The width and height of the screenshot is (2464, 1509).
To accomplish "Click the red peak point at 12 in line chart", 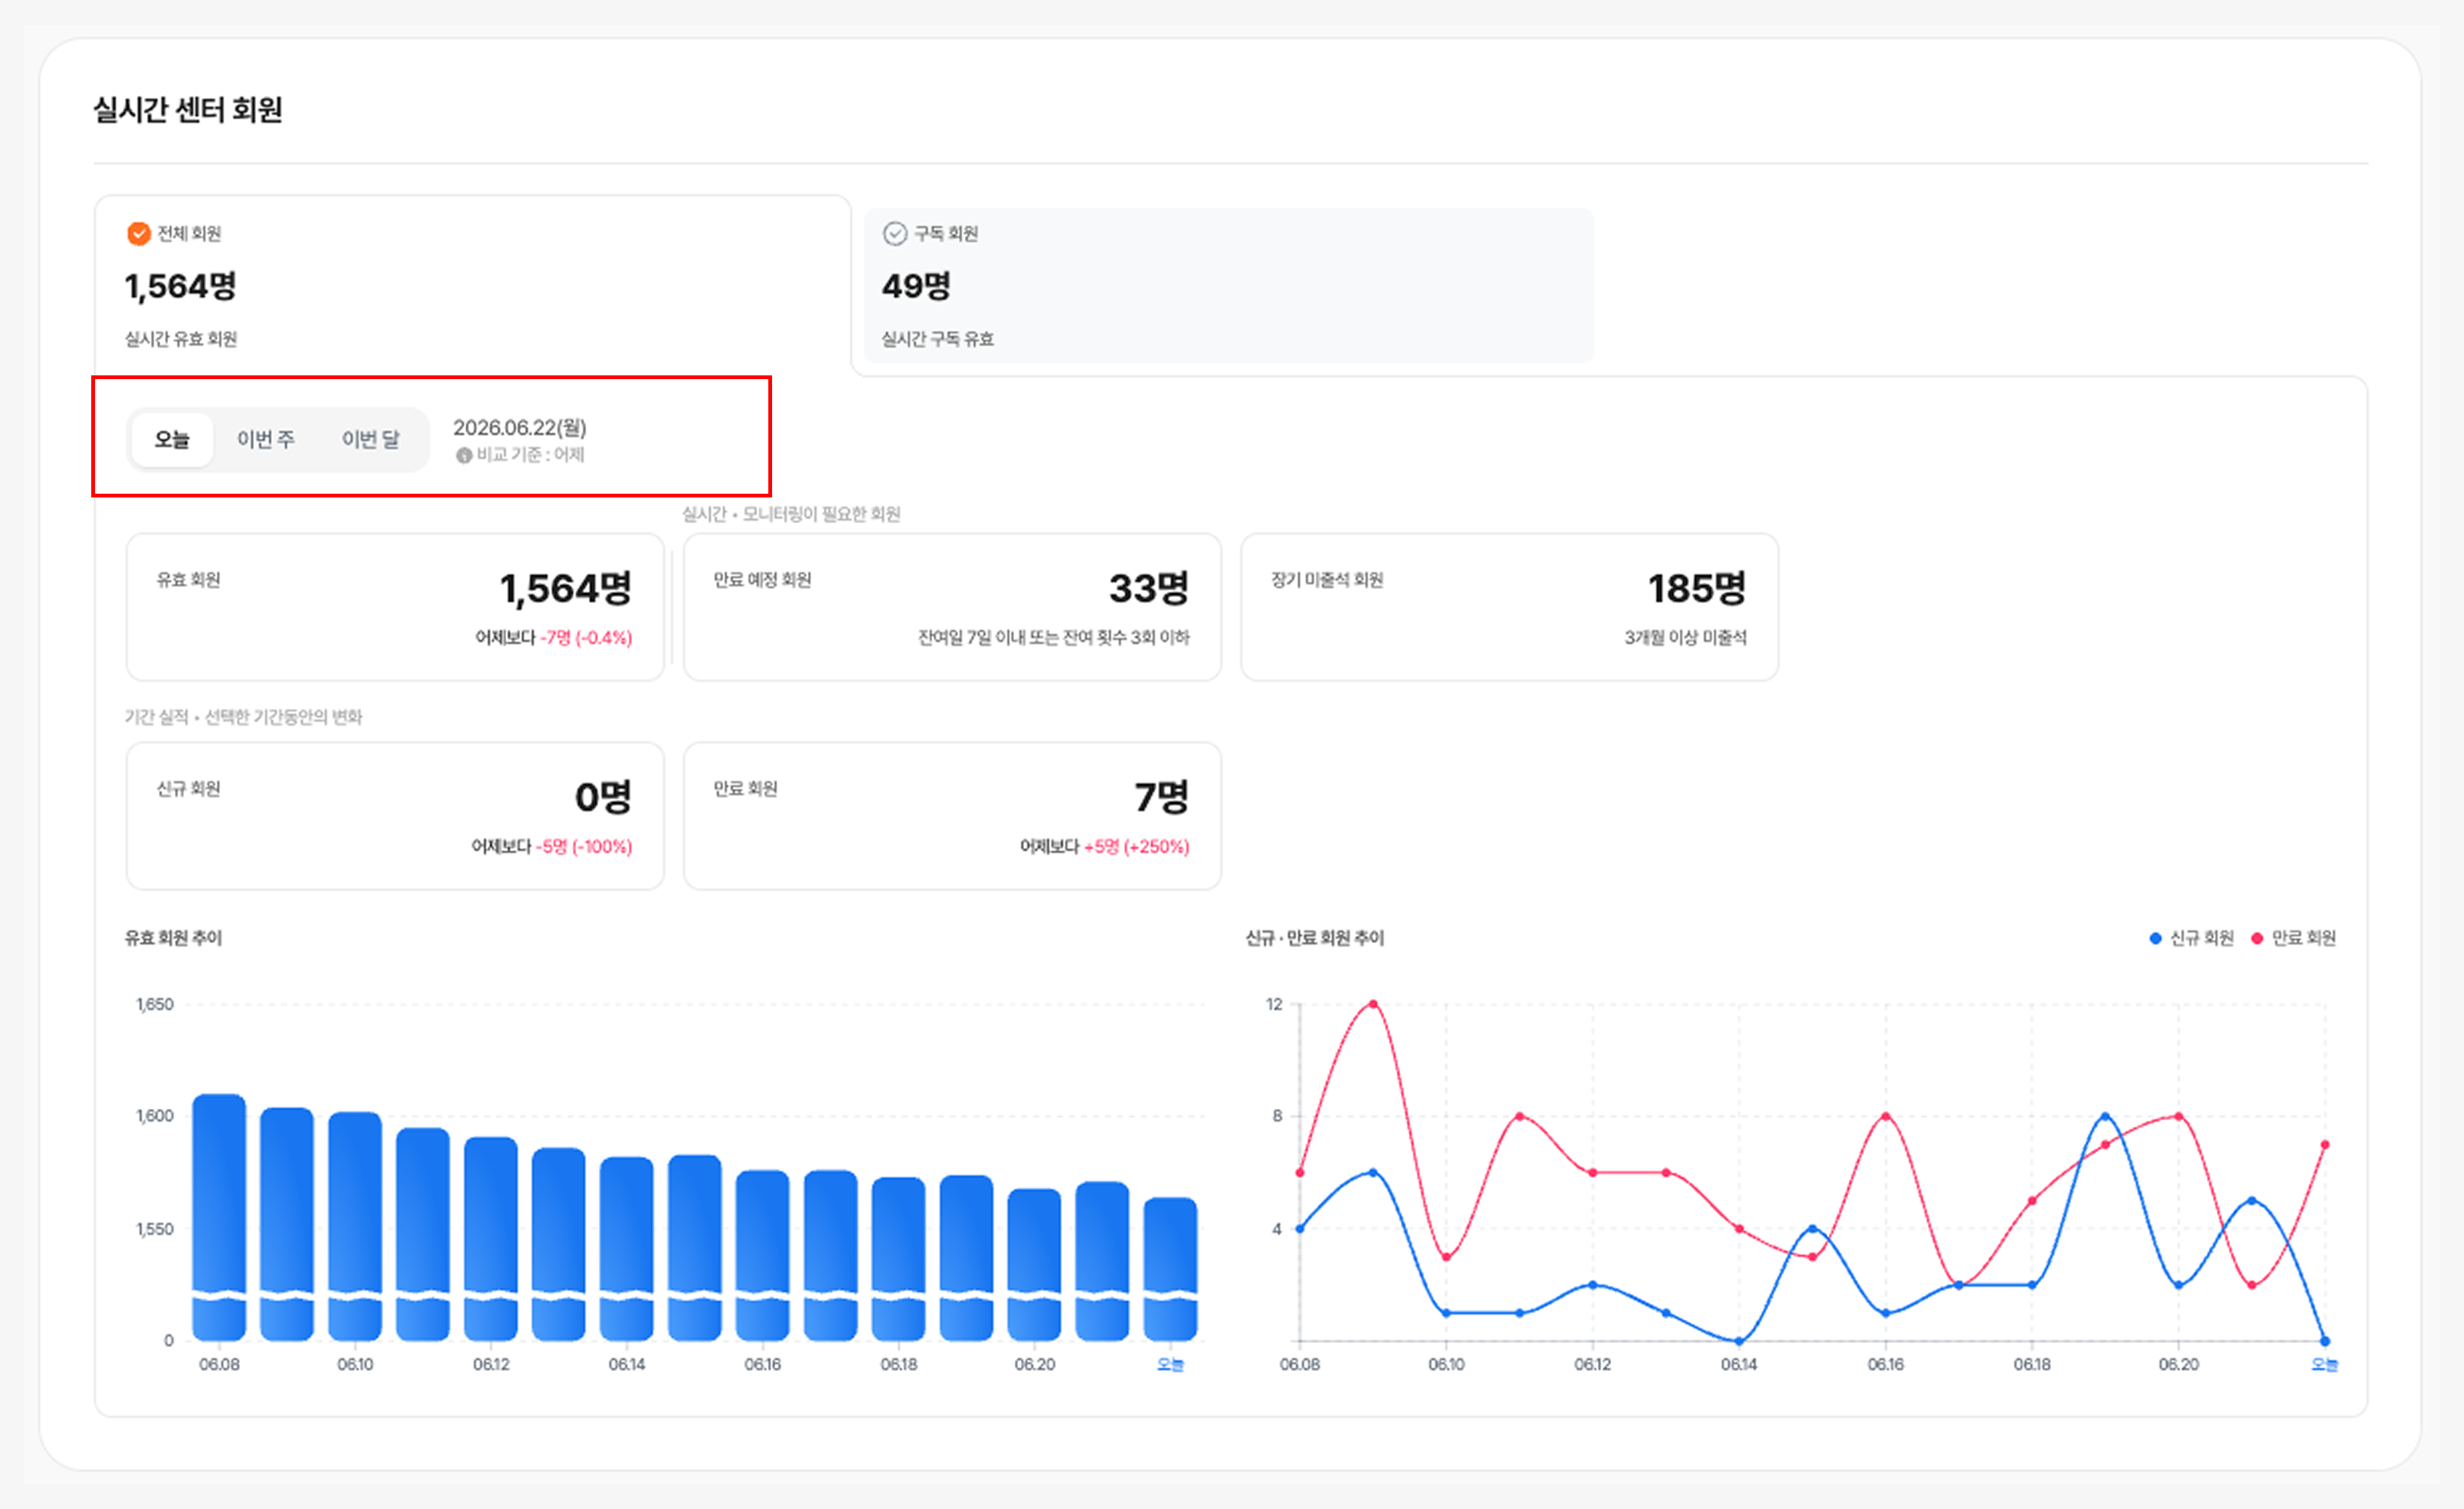I will tap(1372, 1003).
